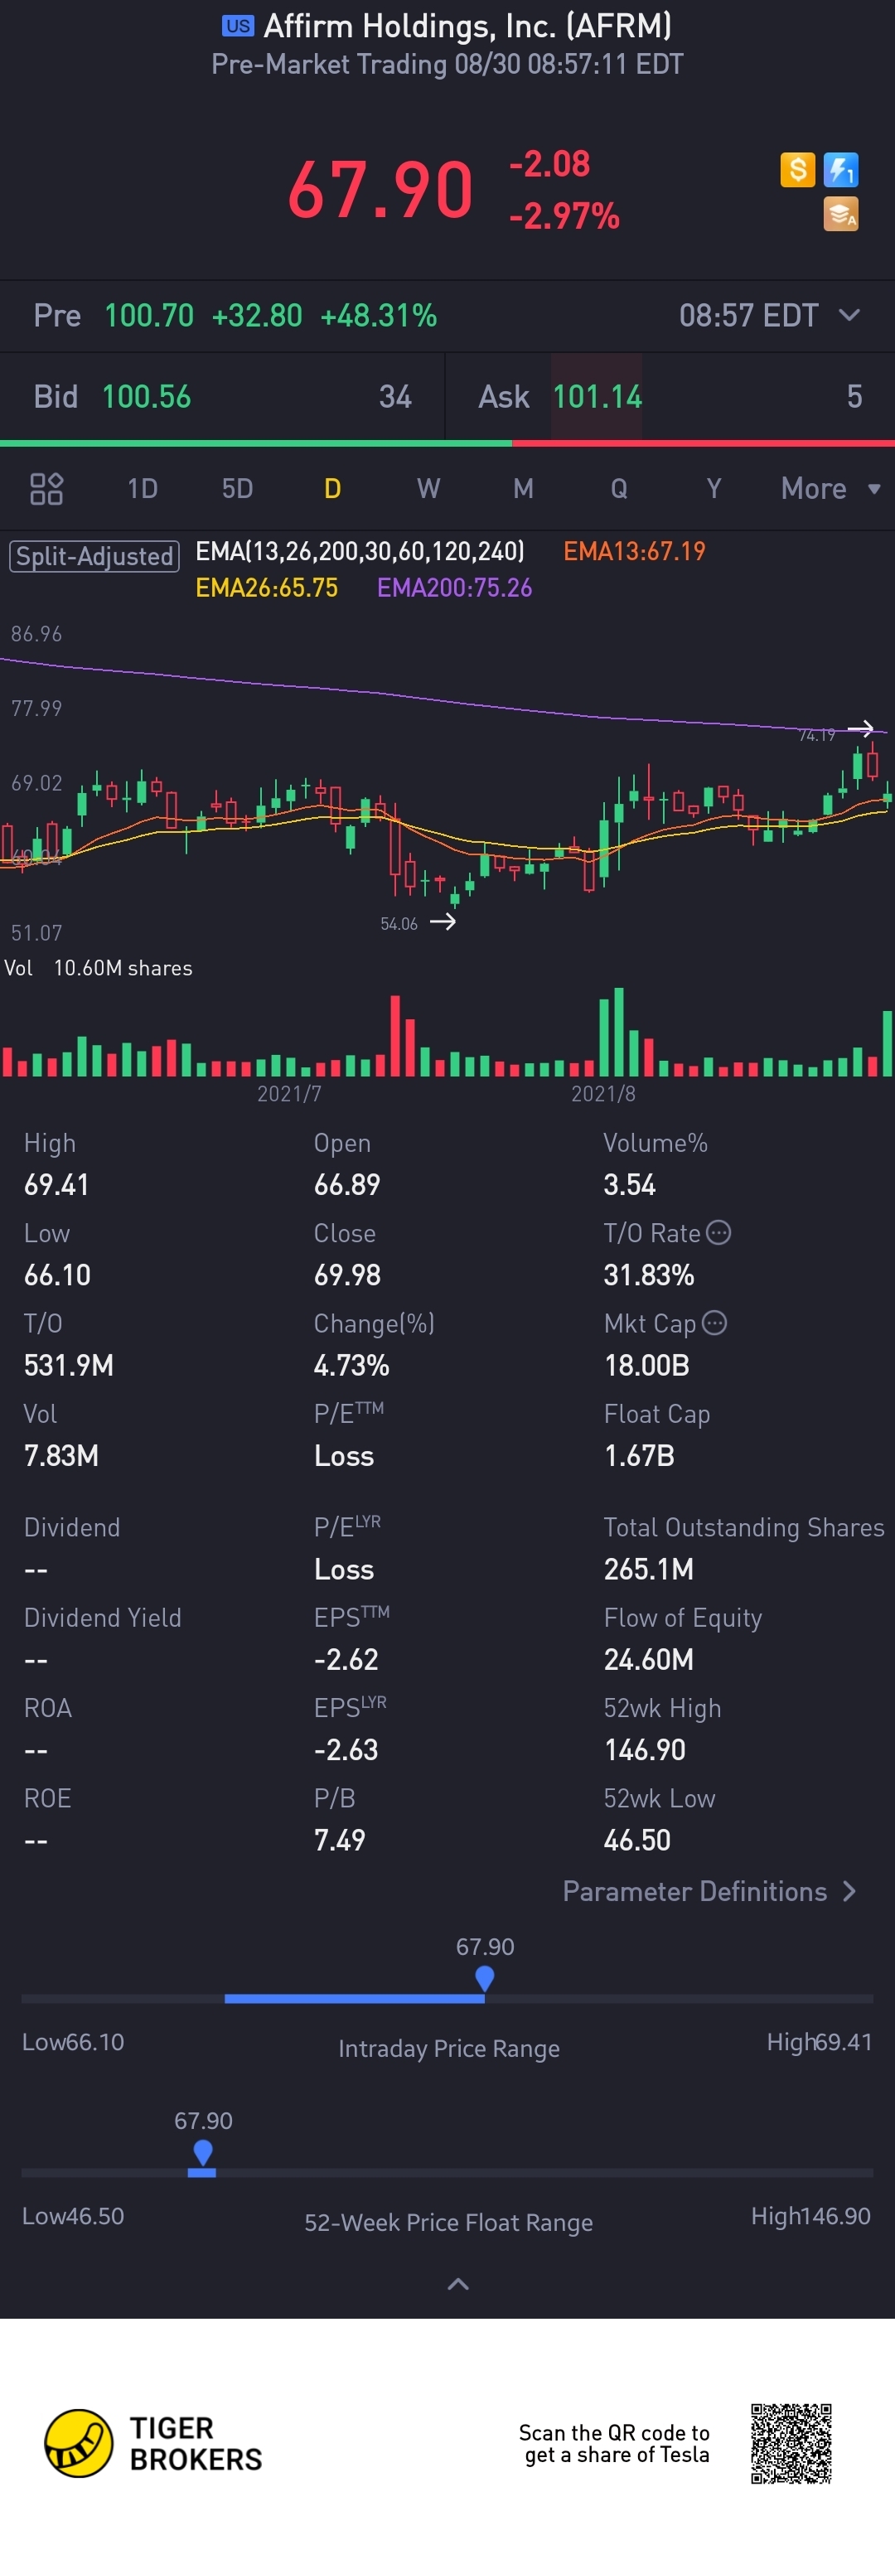The width and height of the screenshot is (895, 2569).
Task: Open the More timeframes dropdown
Action: 830,489
